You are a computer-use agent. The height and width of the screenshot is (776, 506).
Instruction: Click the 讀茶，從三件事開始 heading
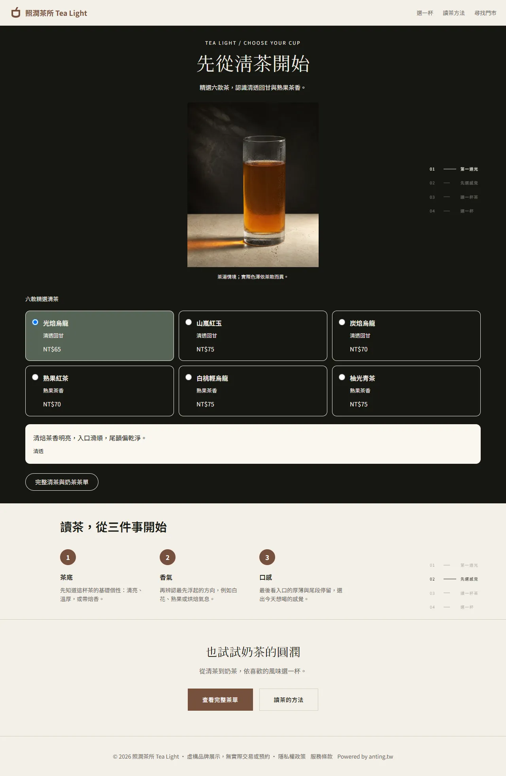[113, 527]
